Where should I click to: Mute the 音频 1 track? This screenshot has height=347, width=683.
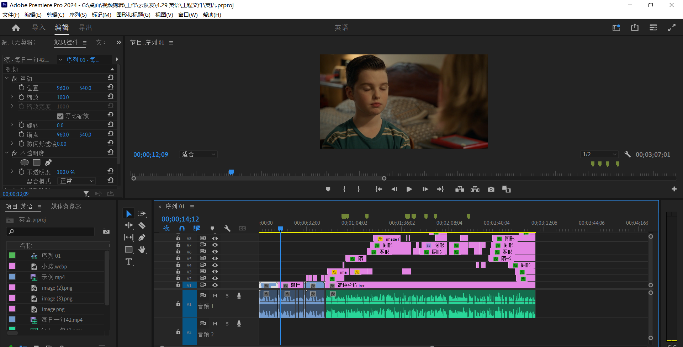215,295
